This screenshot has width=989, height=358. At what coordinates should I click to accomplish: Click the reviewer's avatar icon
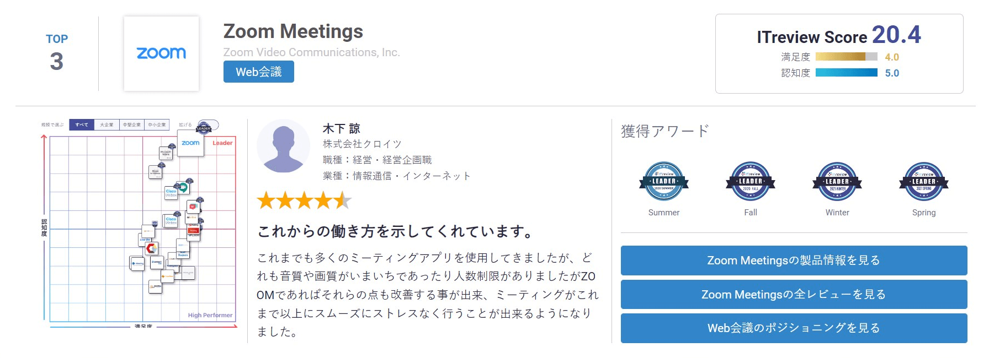click(x=283, y=146)
